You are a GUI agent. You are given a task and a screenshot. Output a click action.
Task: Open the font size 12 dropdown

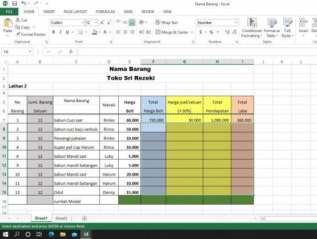tap(96, 23)
